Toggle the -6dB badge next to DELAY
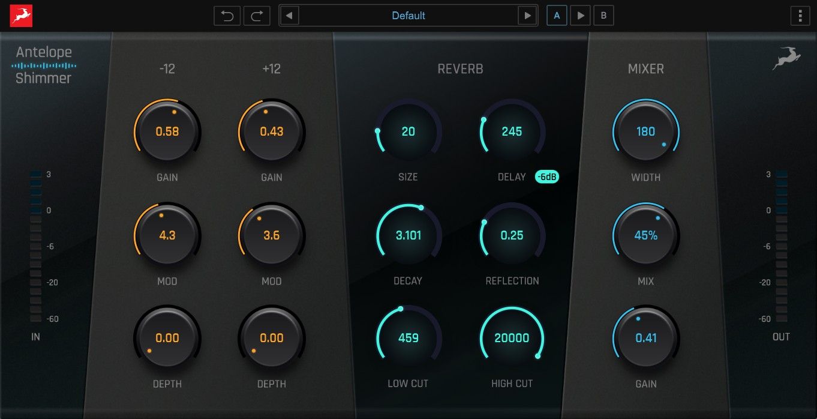 546,177
